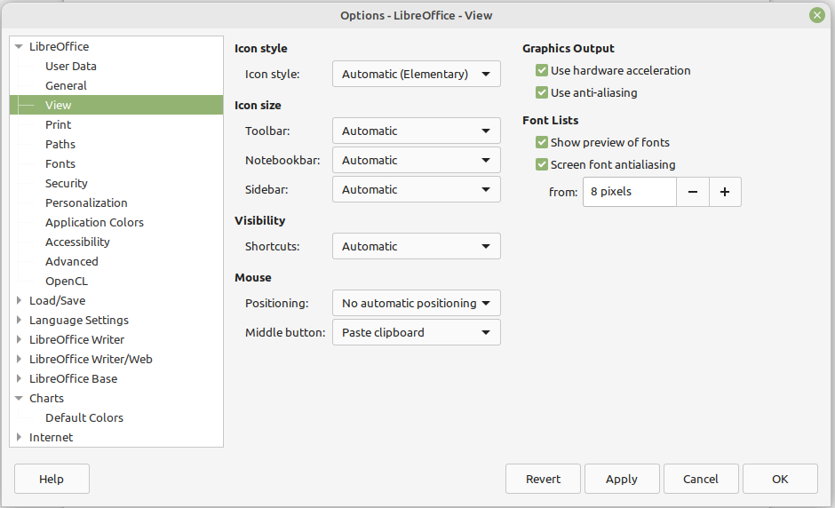Viewport: 835px width, 508px height.
Task: Open the Icon style dropdown
Action: [x=416, y=74]
